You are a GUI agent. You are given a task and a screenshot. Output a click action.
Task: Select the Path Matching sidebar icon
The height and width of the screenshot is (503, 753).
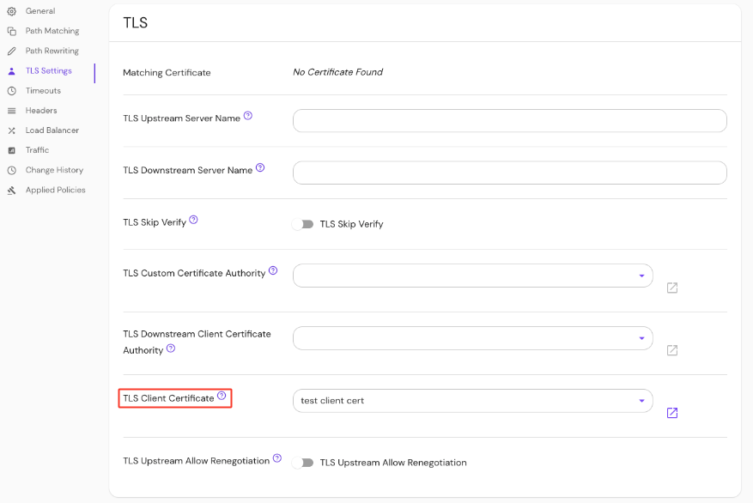(12, 31)
